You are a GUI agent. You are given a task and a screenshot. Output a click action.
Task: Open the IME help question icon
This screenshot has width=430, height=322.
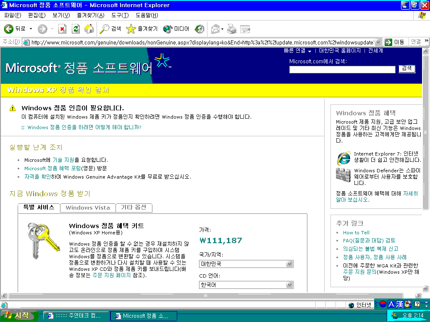[x=417, y=304]
